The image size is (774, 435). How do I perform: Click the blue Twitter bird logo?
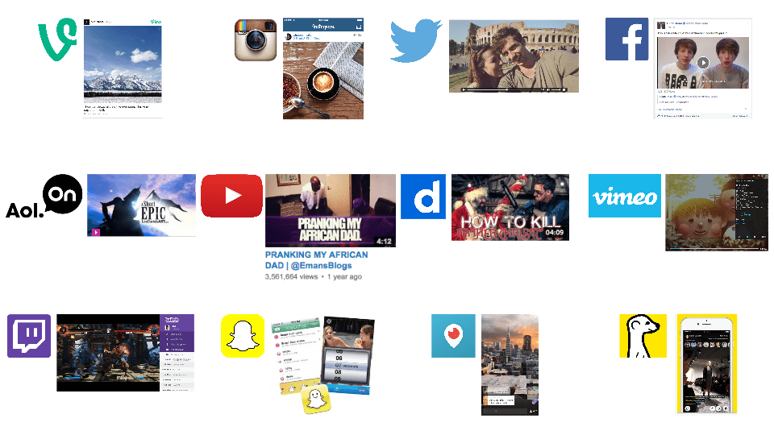point(416,40)
